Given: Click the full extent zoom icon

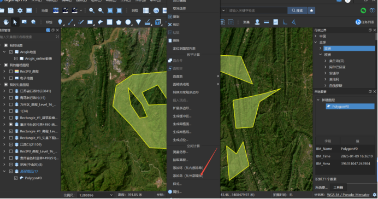Looking at the screenshot, I should tap(110, 10).
